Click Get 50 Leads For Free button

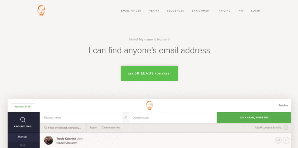pyautogui.click(x=149, y=73)
